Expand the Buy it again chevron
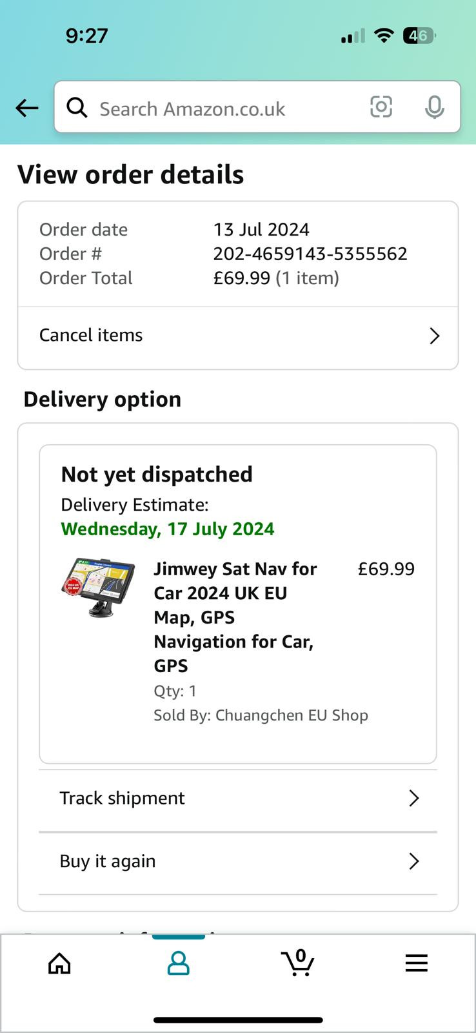476x1033 pixels. pyautogui.click(x=414, y=861)
